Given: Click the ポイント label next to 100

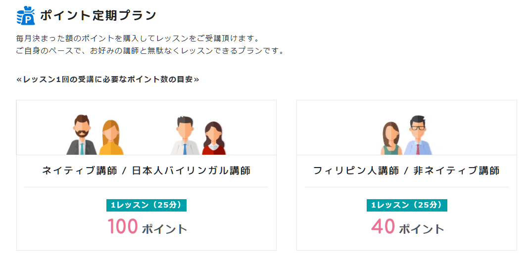Looking at the screenshot, I should click(164, 229).
